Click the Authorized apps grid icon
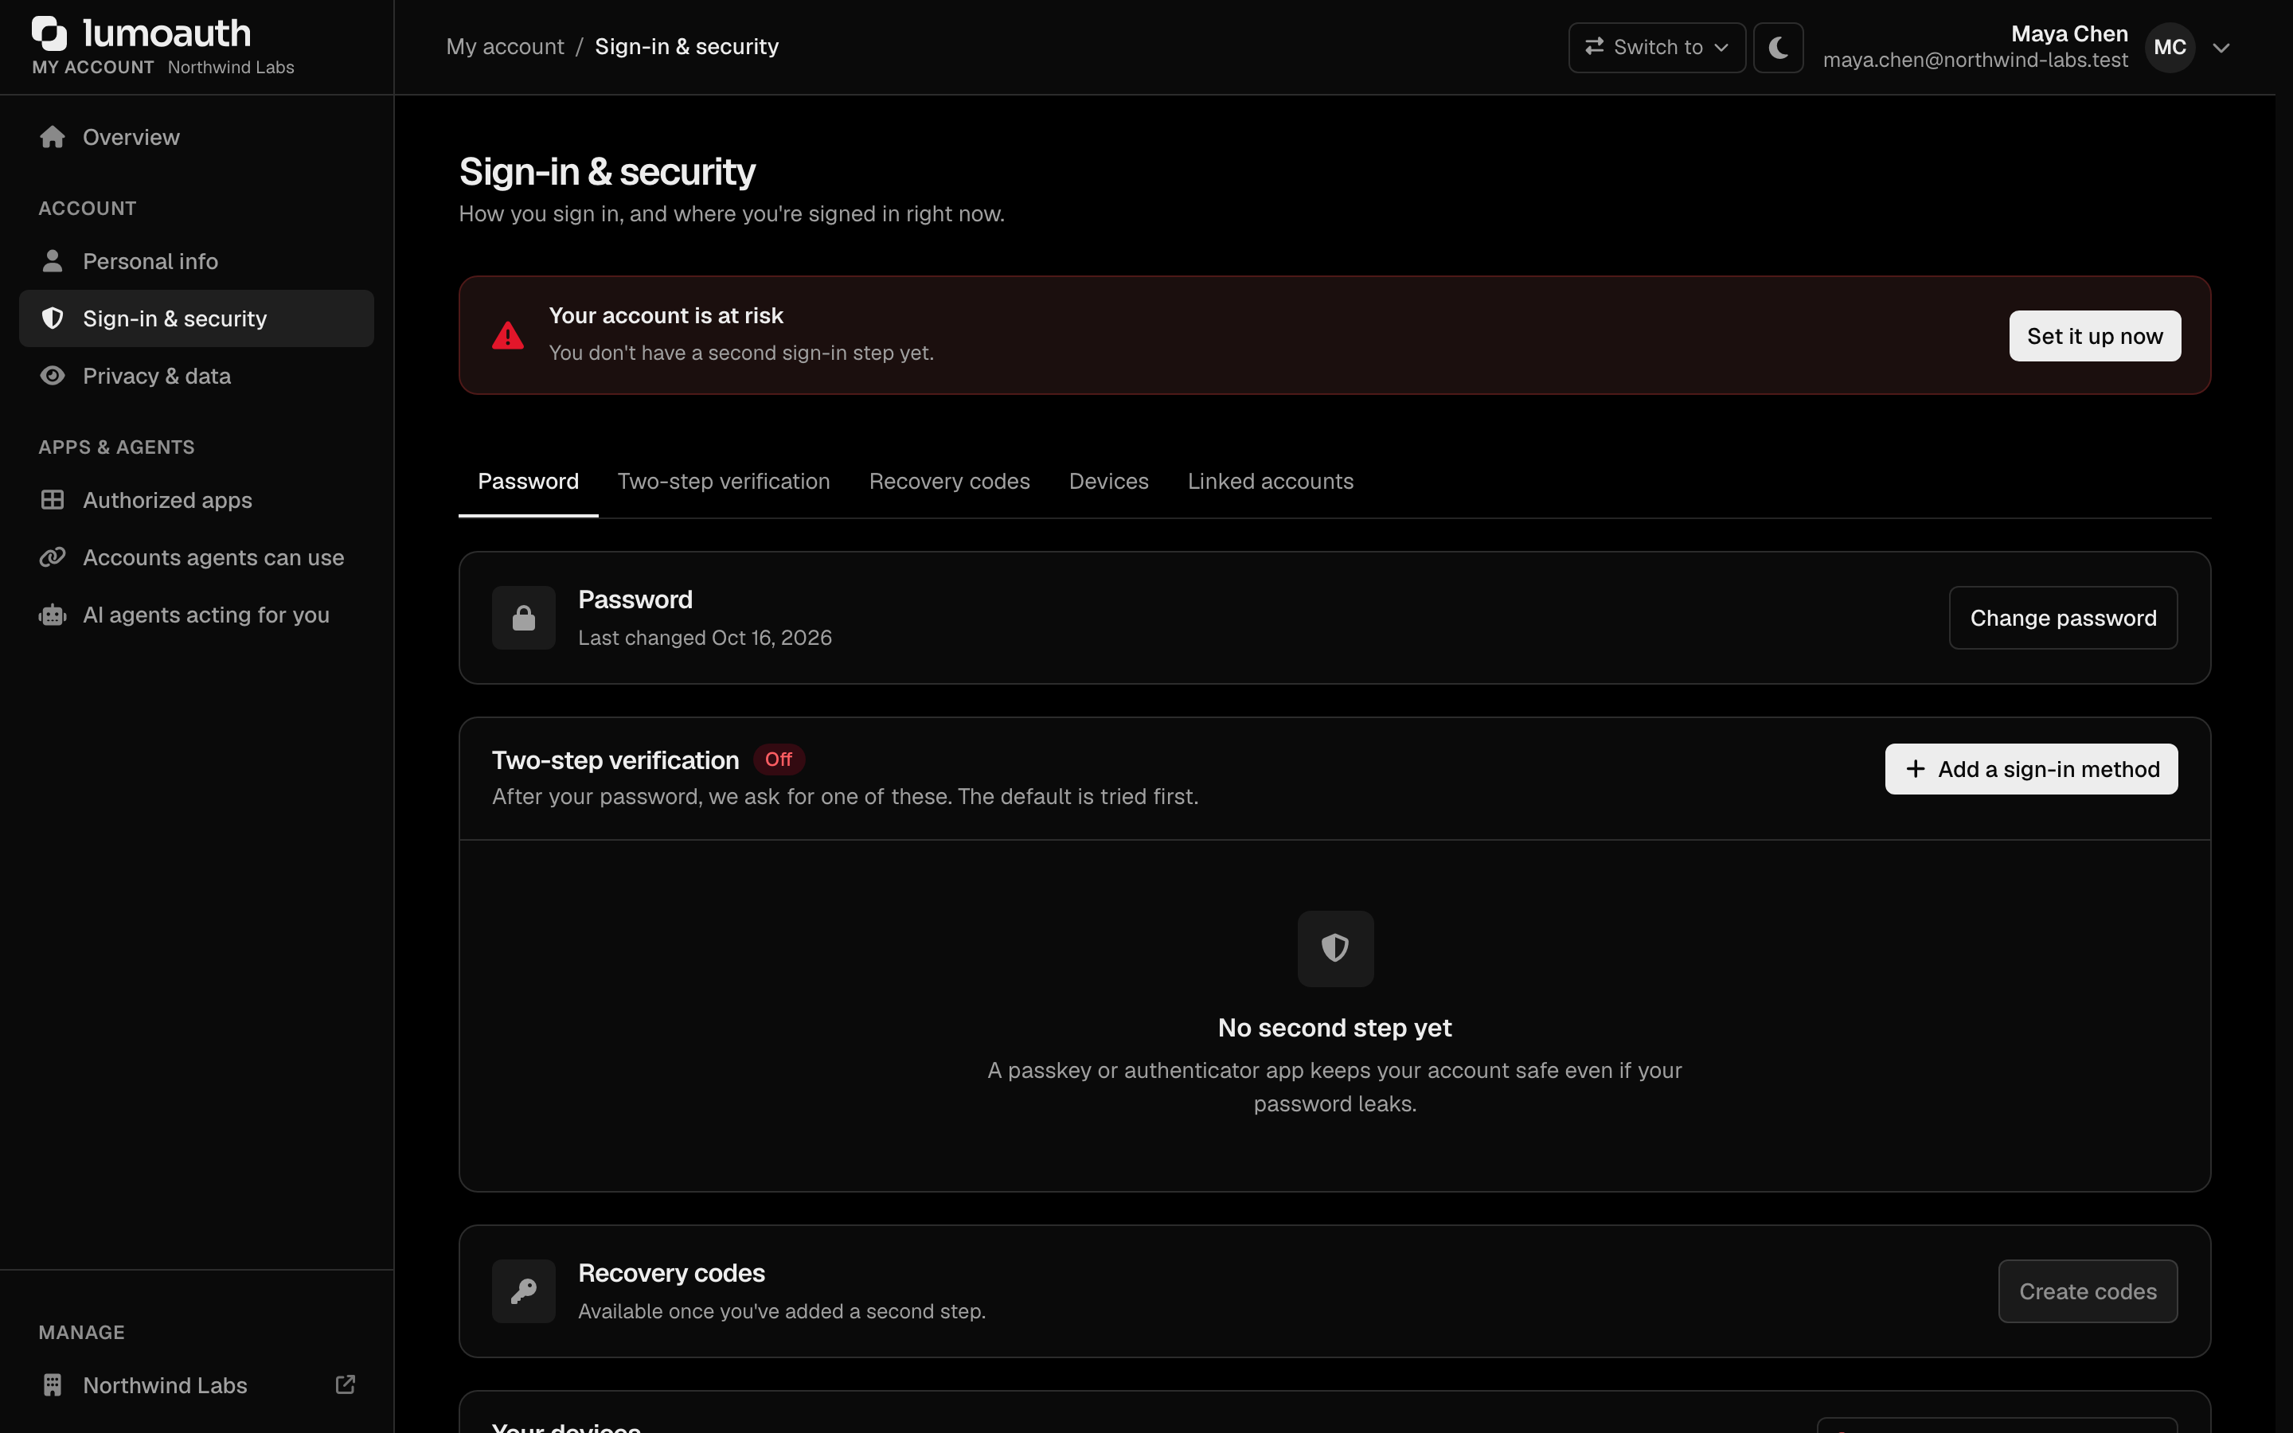Image resolution: width=2293 pixels, height=1433 pixels. (52, 499)
